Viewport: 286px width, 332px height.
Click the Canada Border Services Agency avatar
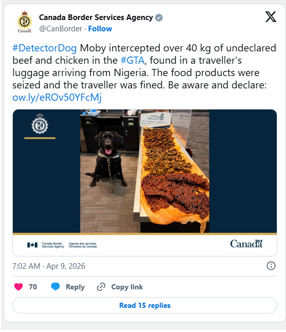click(25, 22)
